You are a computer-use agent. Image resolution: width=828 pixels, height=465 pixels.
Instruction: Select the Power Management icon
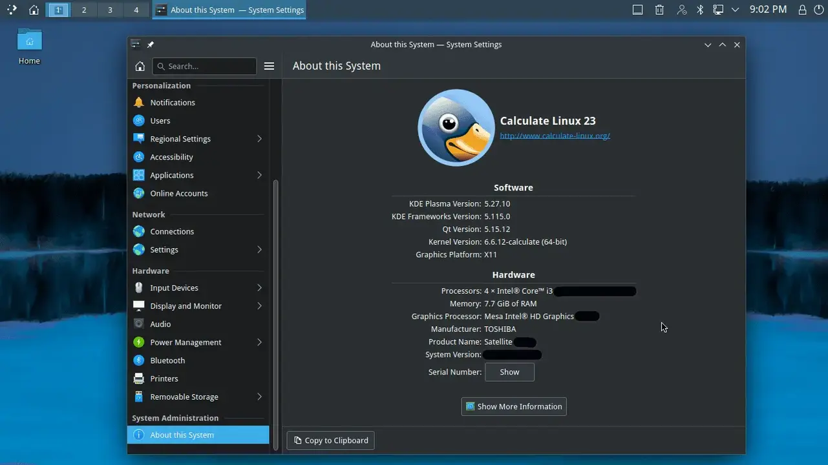pos(138,342)
